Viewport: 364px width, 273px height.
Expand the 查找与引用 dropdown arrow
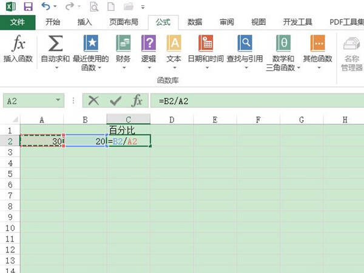coord(246,68)
